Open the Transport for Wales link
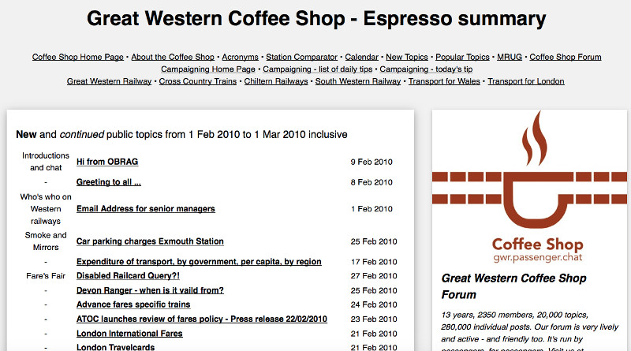This screenshot has height=351, width=631. [444, 80]
